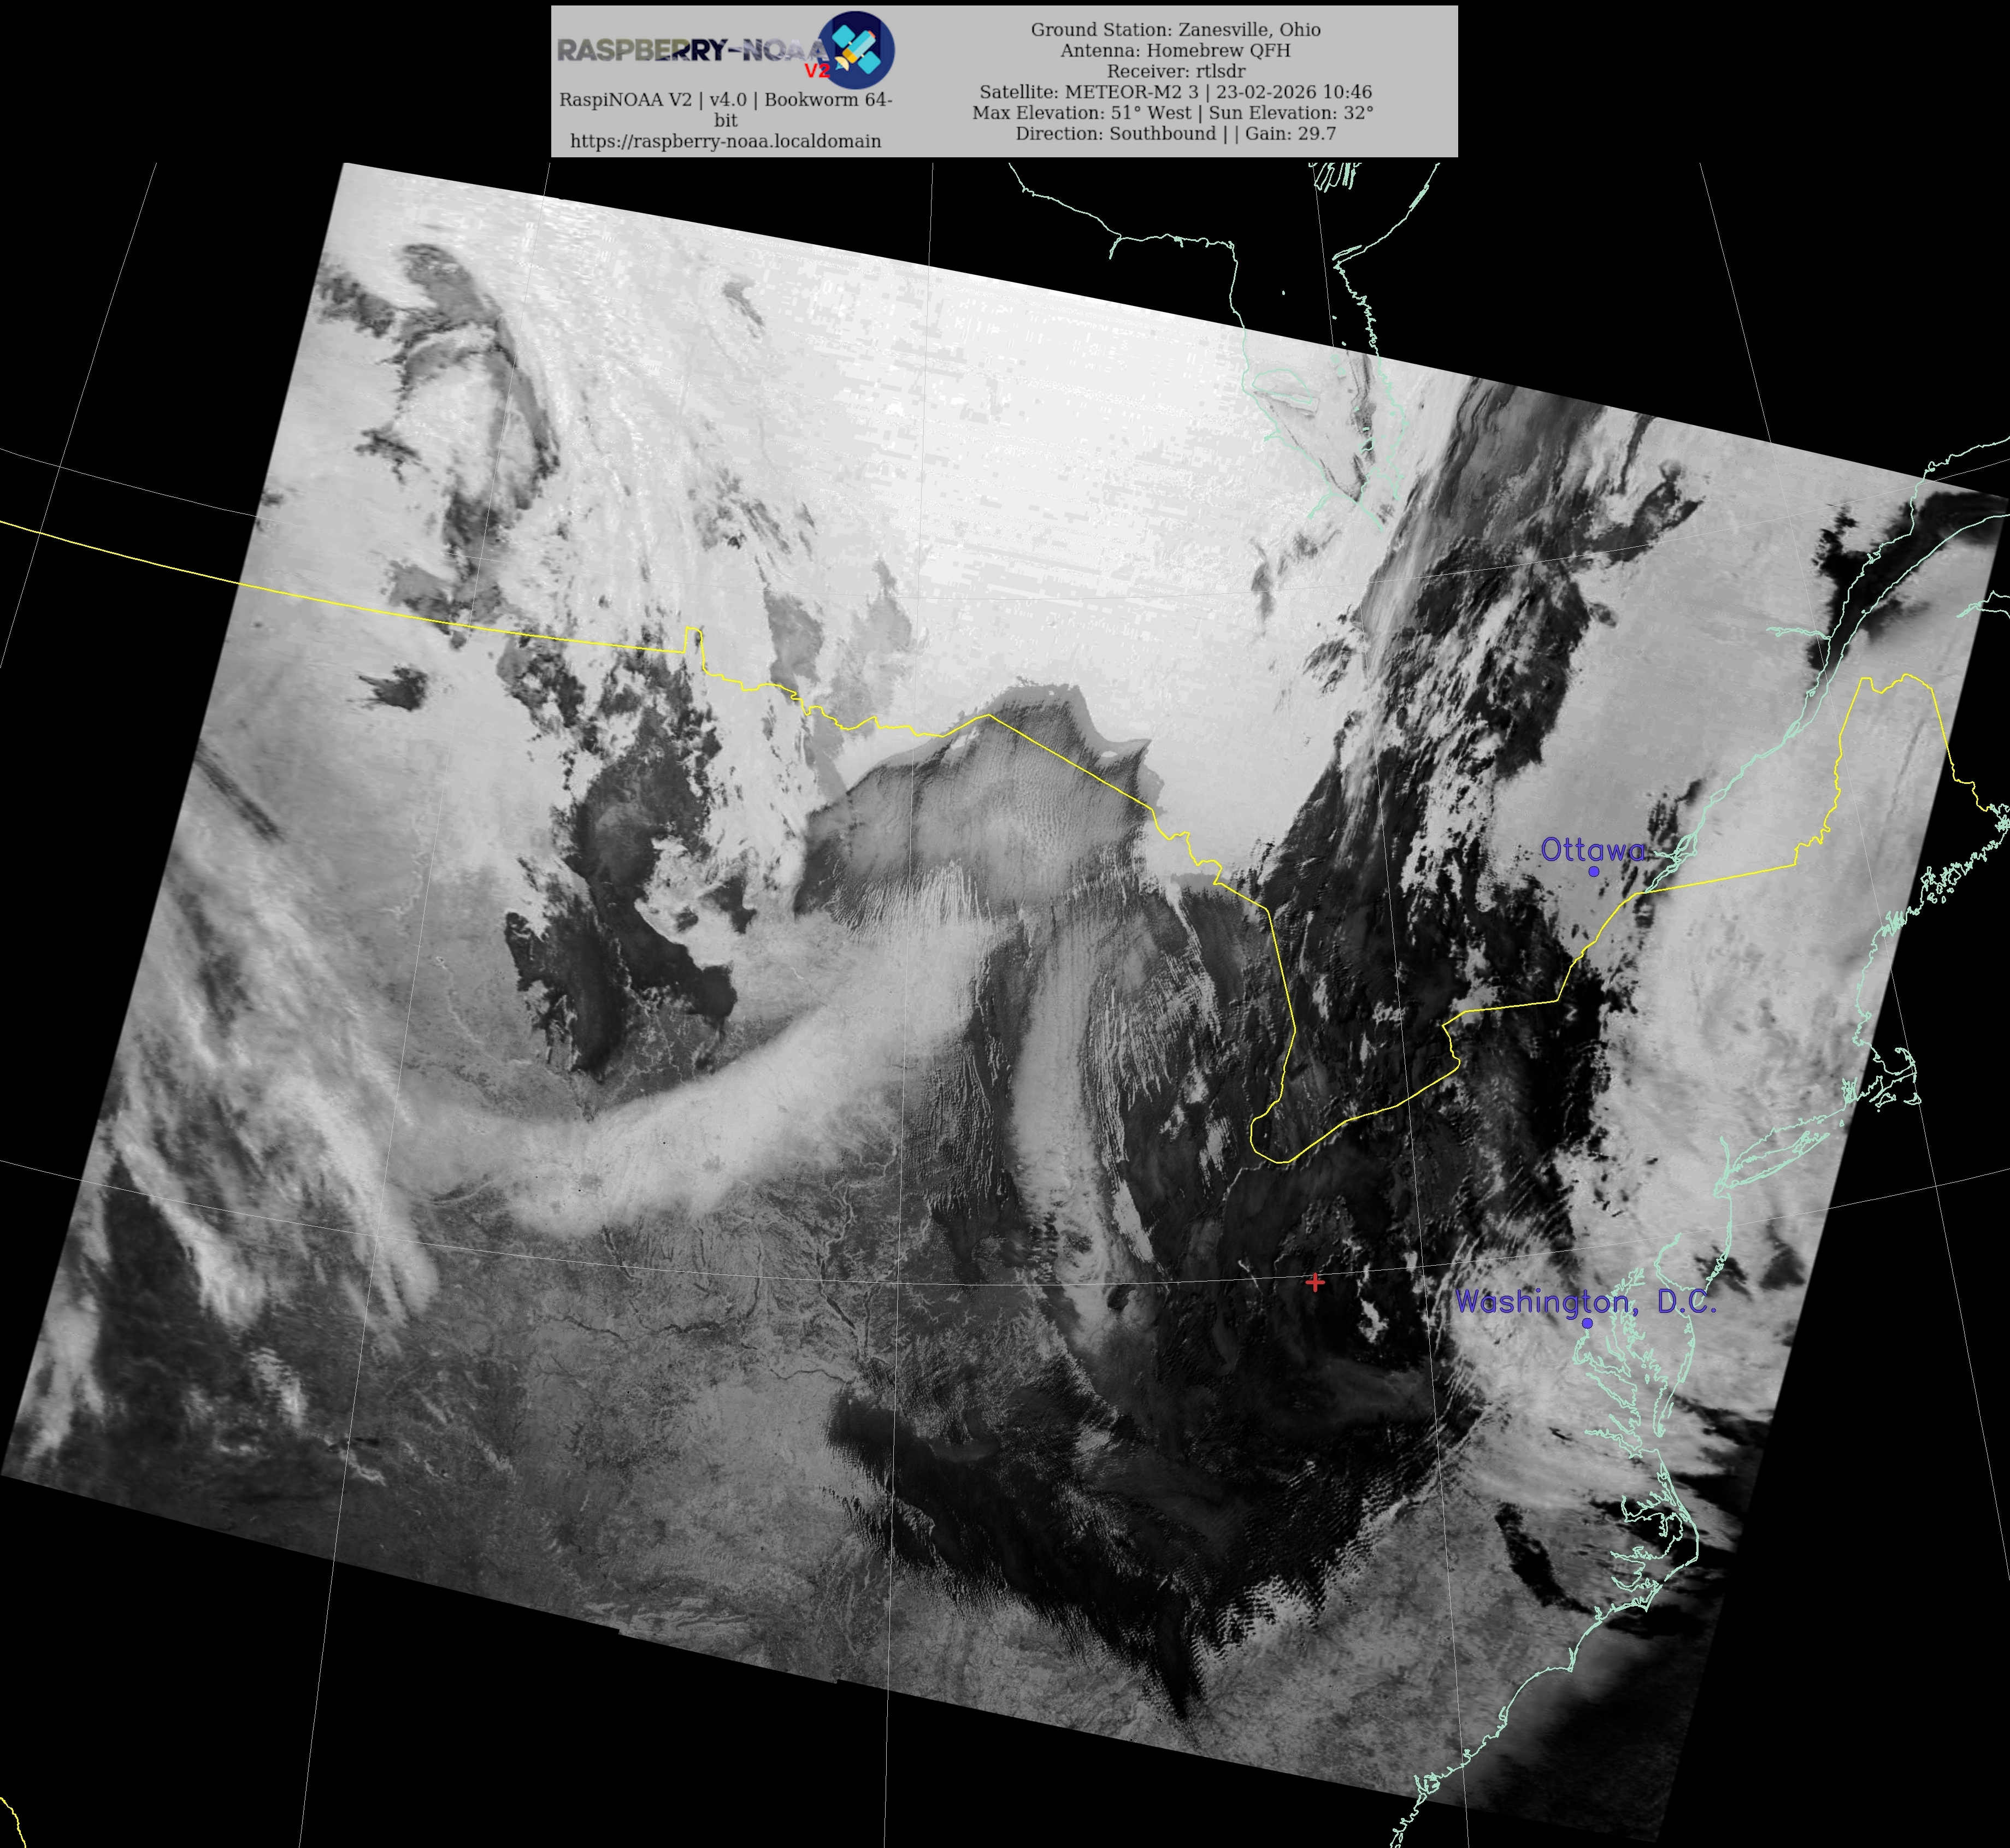
Task: Click the Ottawa city label
Action: [1592, 850]
